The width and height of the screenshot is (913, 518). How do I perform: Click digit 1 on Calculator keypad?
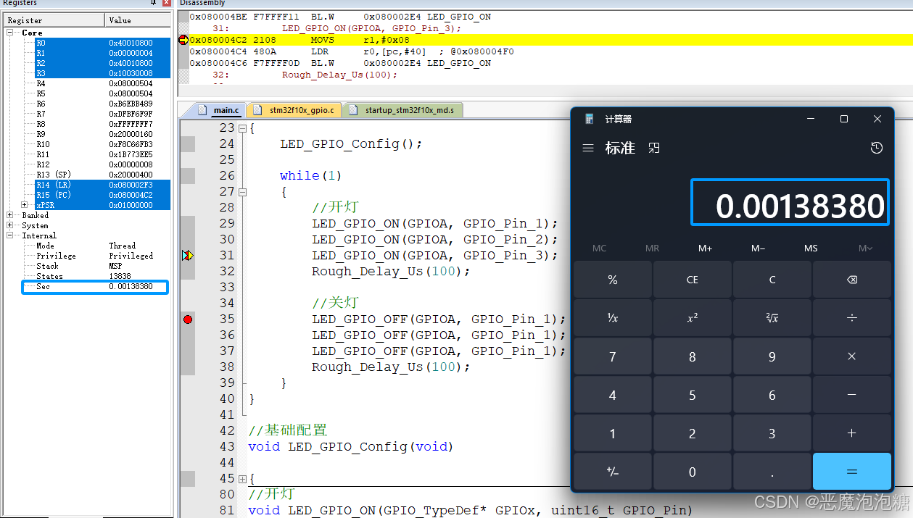click(x=613, y=433)
